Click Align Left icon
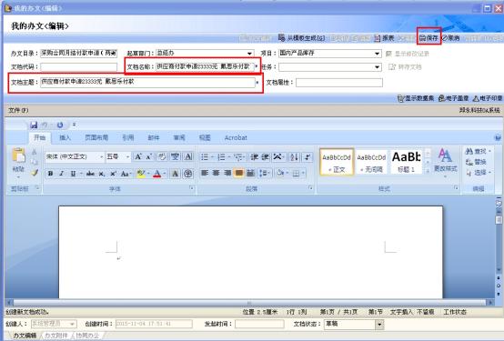The height and width of the screenshot is (341, 504). click(x=205, y=174)
